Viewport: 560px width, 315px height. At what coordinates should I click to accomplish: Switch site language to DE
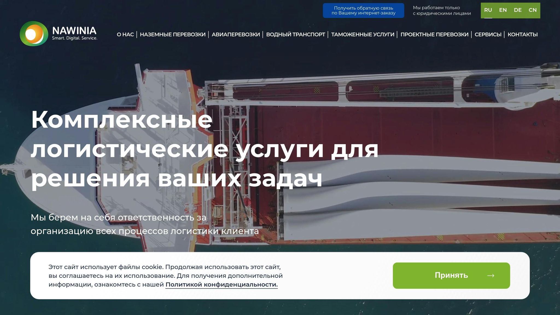[x=517, y=10]
